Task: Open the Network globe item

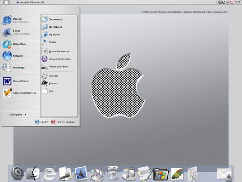Action: 13,56
